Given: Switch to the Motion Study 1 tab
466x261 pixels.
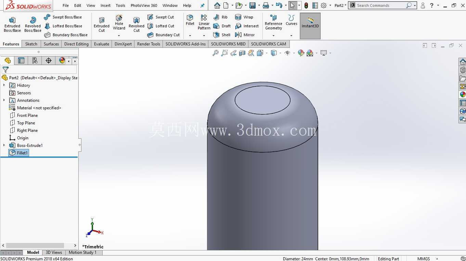Looking at the screenshot, I should click(82, 252).
